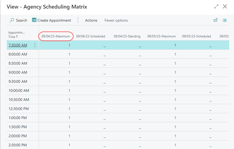Sort by the Appointment Time column header
This screenshot has width=234, height=149.
pos(17,35)
